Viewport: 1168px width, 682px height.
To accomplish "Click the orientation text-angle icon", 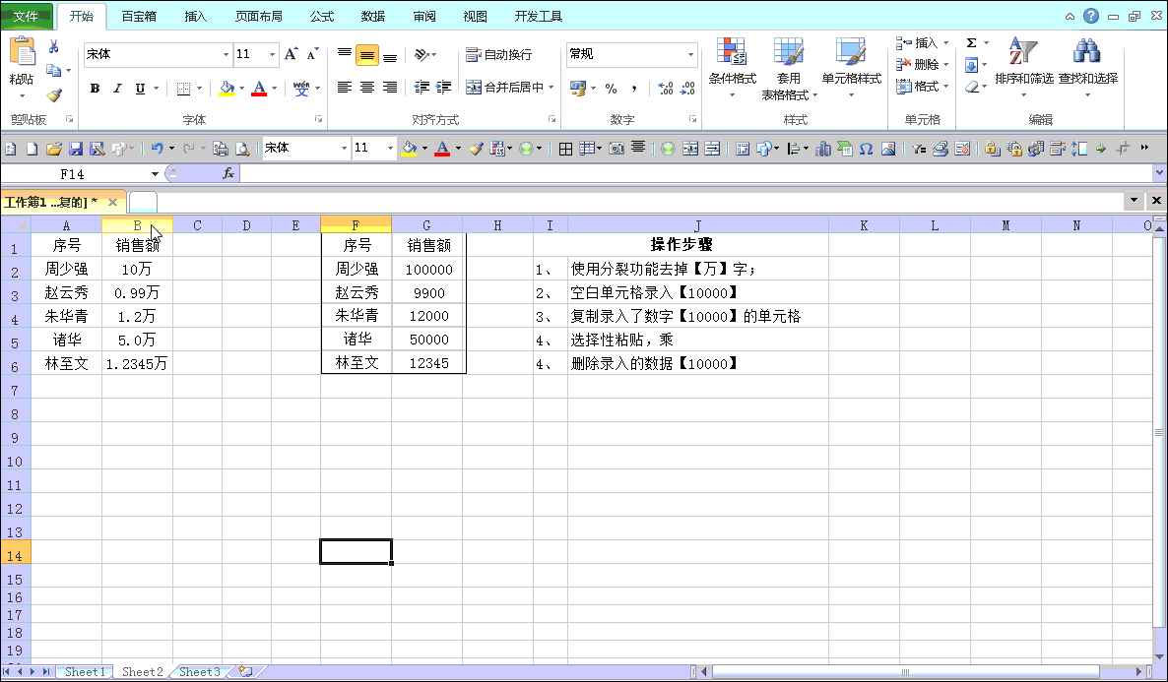I will coord(422,54).
